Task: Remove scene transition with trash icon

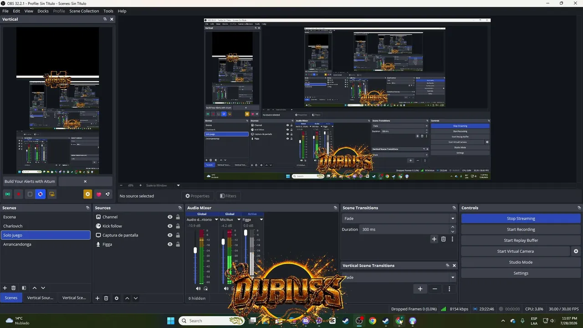Action: [x=444, y=239]
